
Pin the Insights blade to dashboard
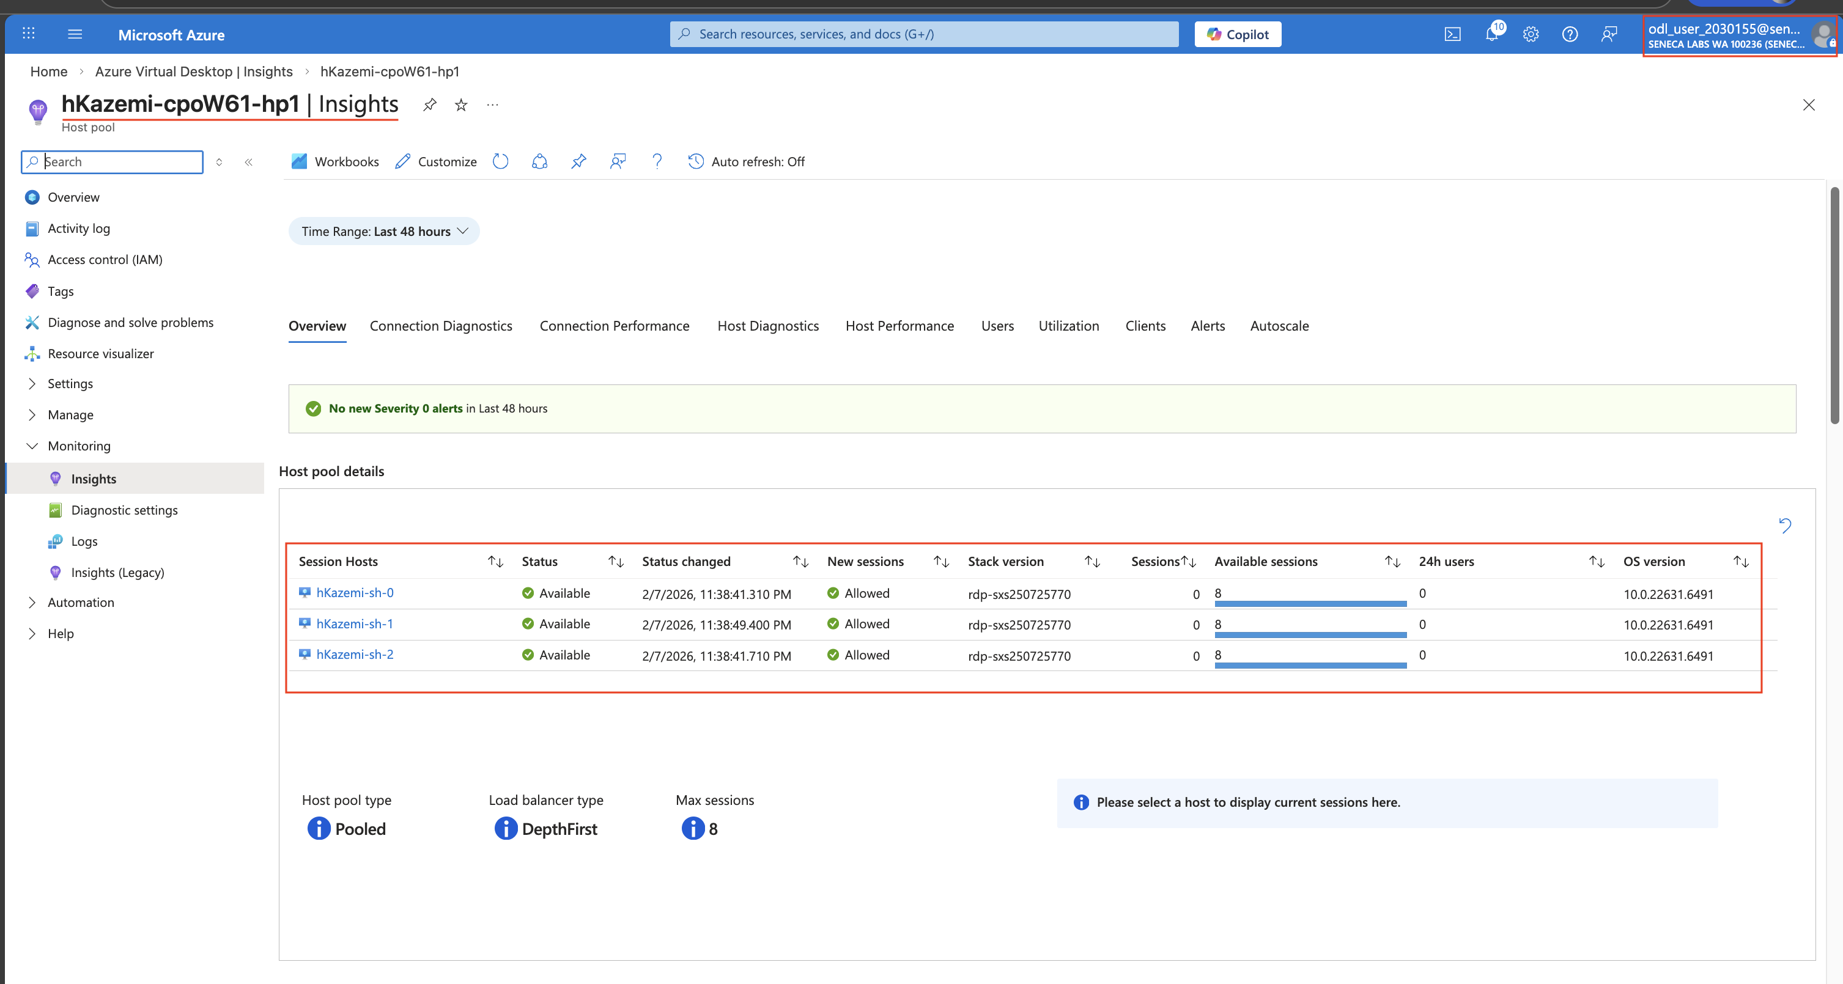(x=429, y=105)
